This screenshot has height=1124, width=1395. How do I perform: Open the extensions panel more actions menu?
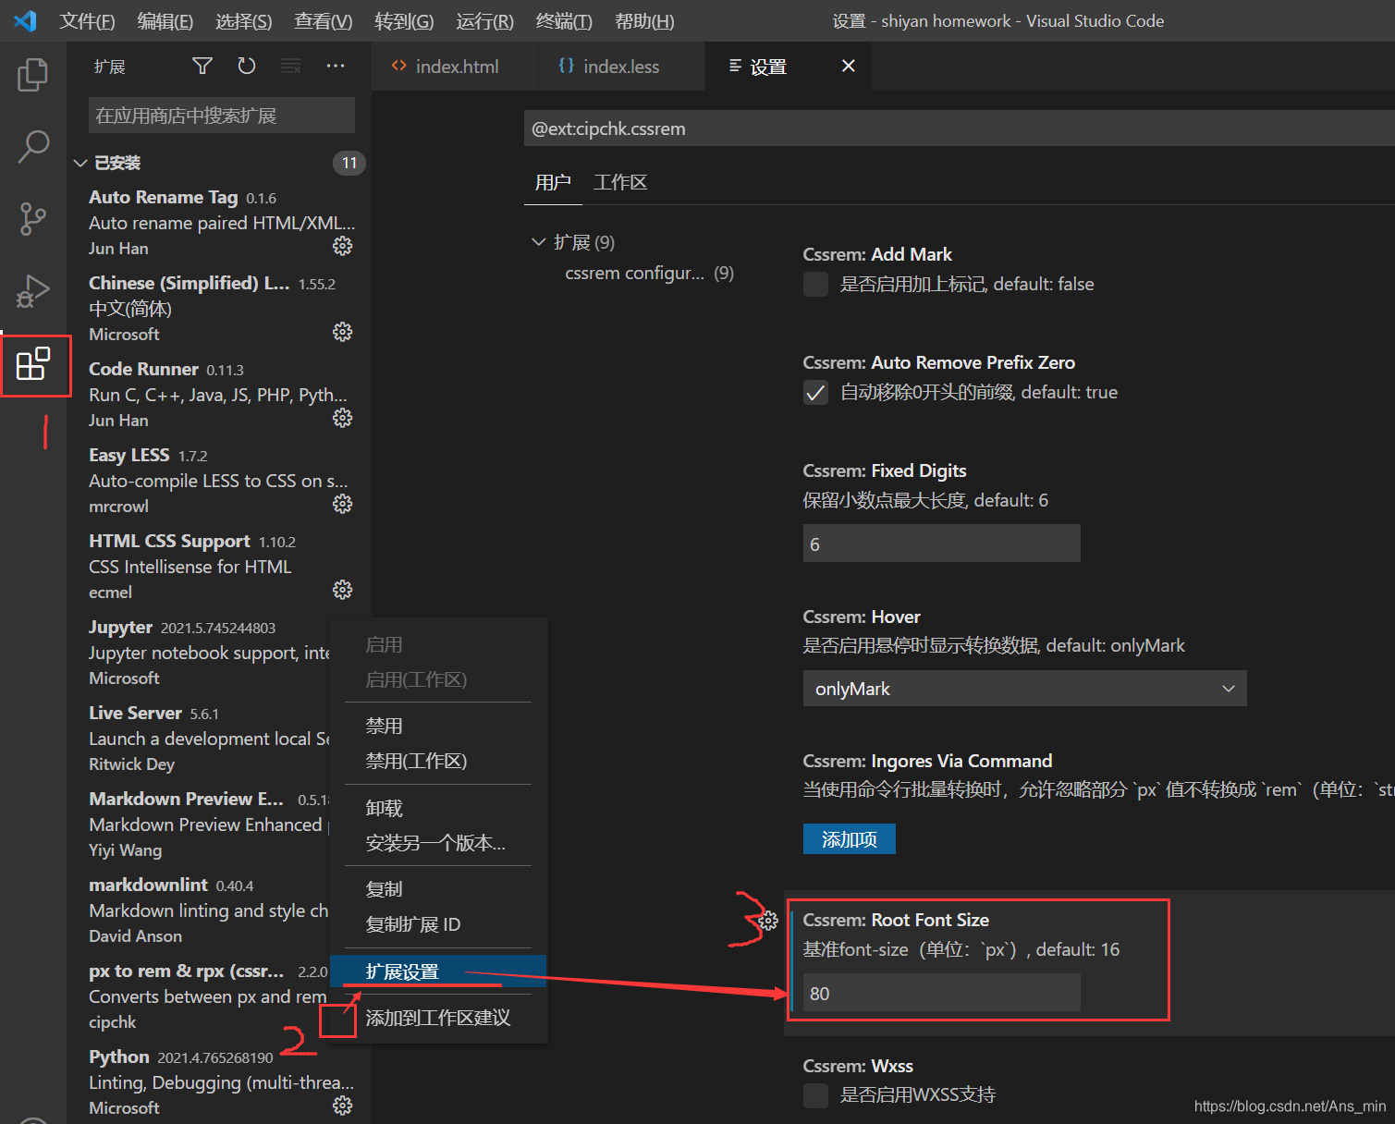click(336, 66)
